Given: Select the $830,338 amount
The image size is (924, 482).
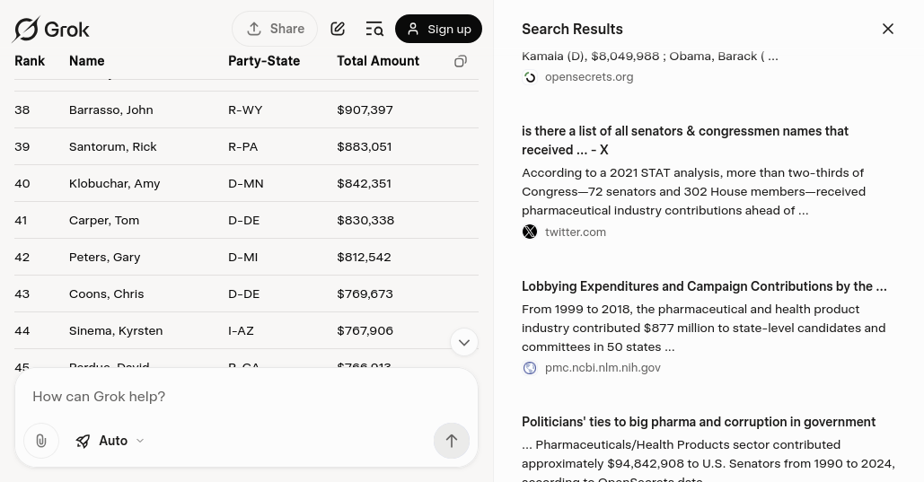Looking at the screenshot, I should [365, 221].
